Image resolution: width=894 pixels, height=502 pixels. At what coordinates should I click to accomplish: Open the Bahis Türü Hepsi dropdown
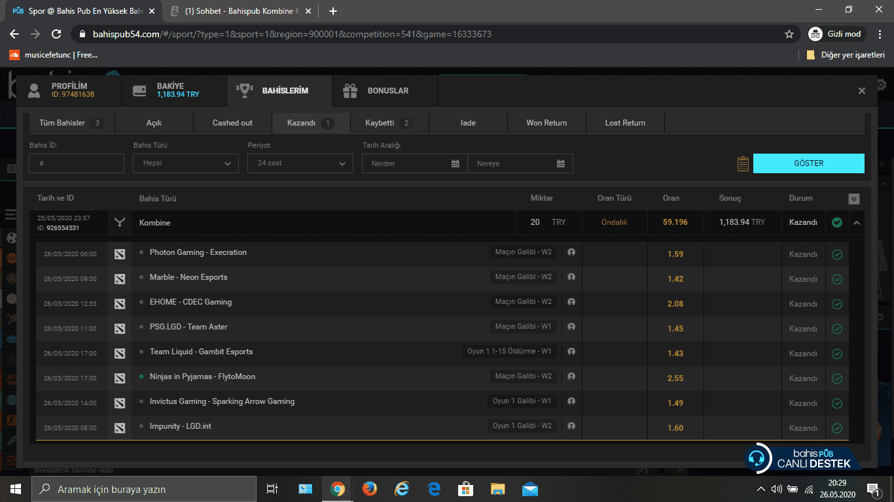[186, 163]
